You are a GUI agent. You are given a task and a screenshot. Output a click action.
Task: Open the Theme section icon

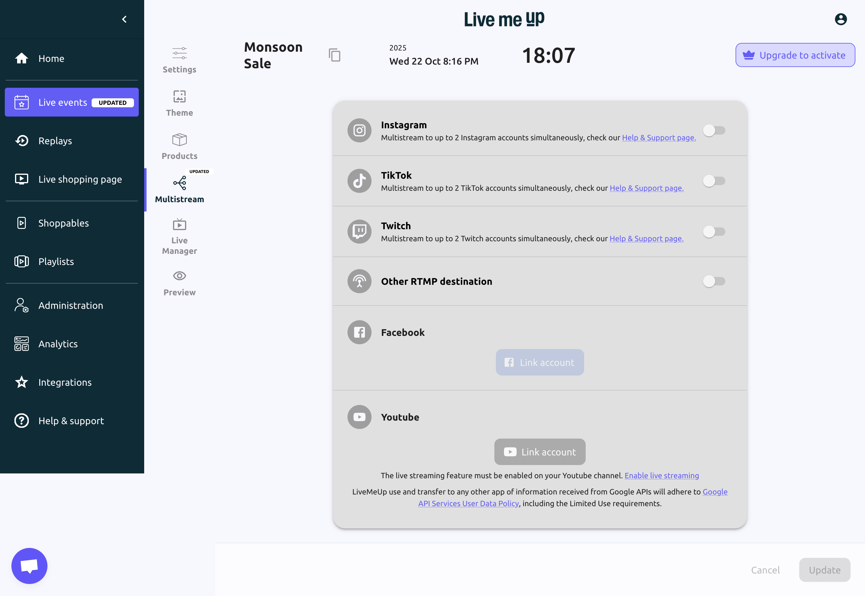(x=179, y=97)
